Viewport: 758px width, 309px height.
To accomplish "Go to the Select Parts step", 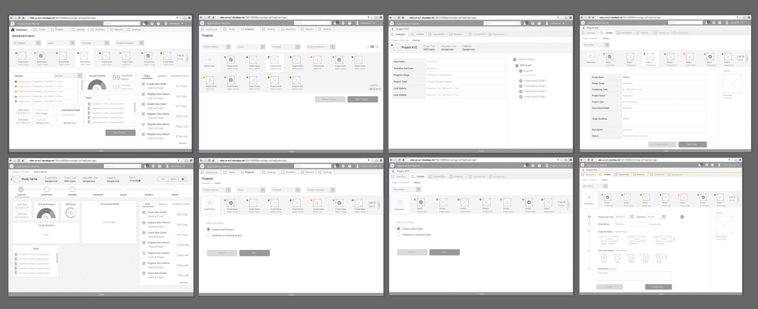I will [47, 189].
